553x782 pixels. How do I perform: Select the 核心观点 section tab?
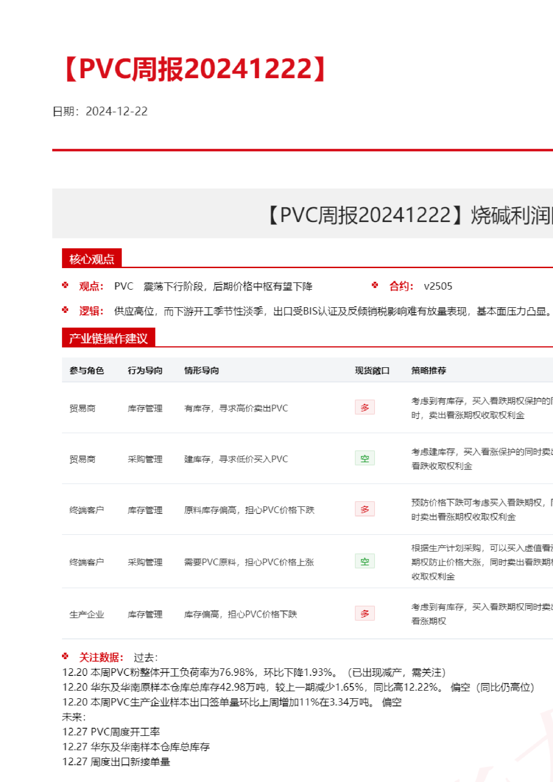[92, 259]
